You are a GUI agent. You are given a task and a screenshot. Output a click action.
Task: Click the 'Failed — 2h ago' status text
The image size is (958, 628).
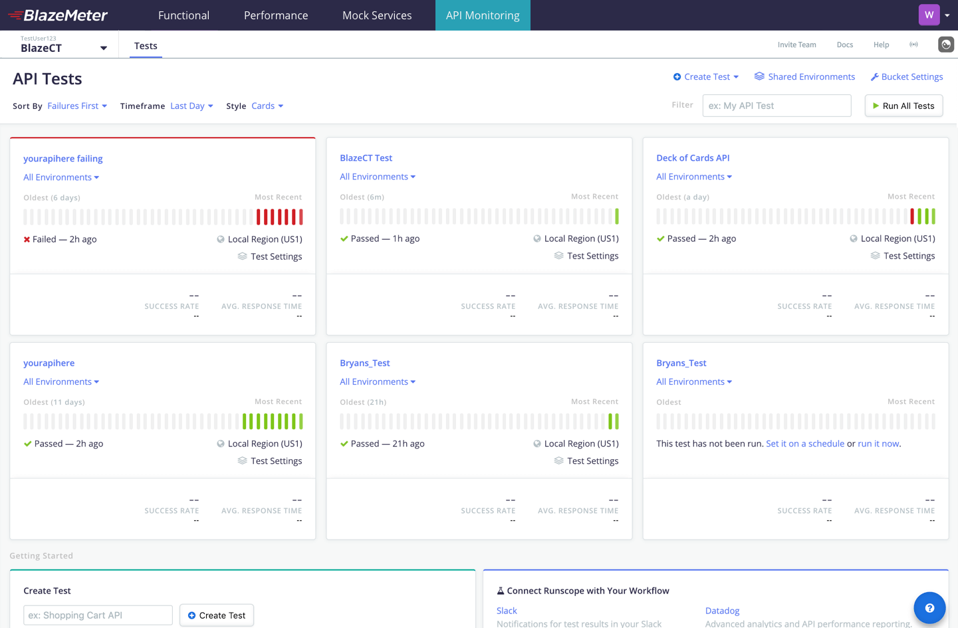click(64, 239)
